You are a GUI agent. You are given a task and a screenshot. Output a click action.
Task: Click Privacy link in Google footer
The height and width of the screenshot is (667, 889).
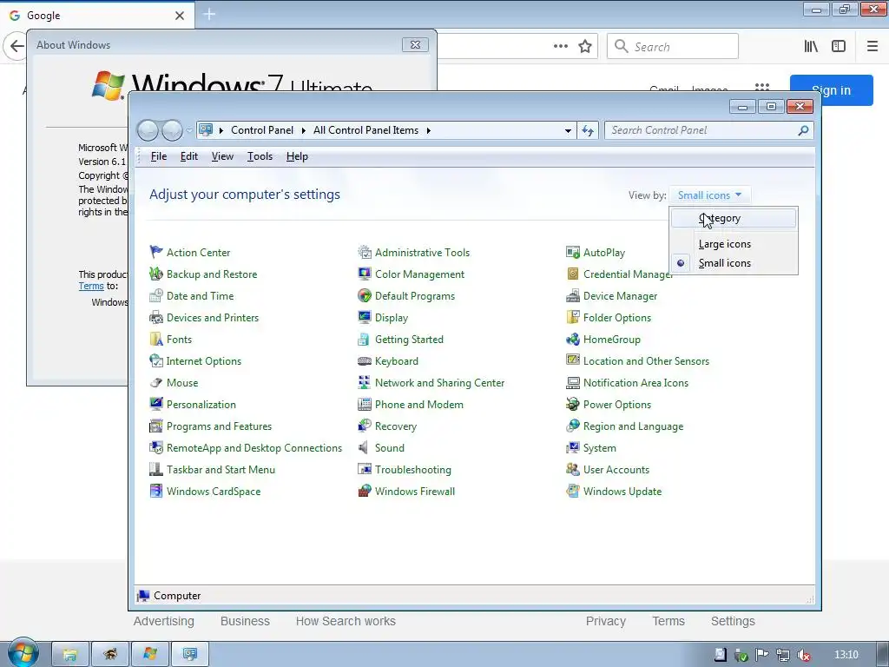tap(605, 621)
